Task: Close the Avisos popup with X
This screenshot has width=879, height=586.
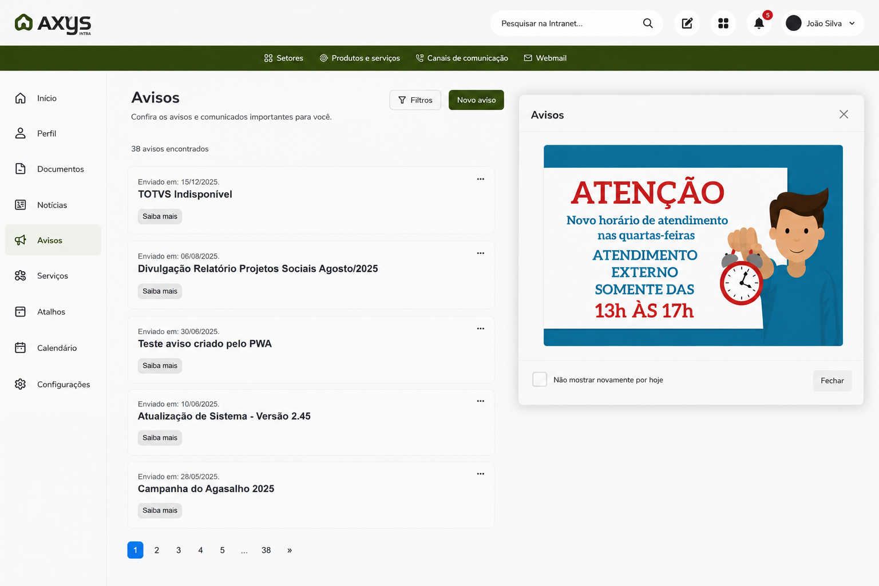Action: tap(844, 114)
